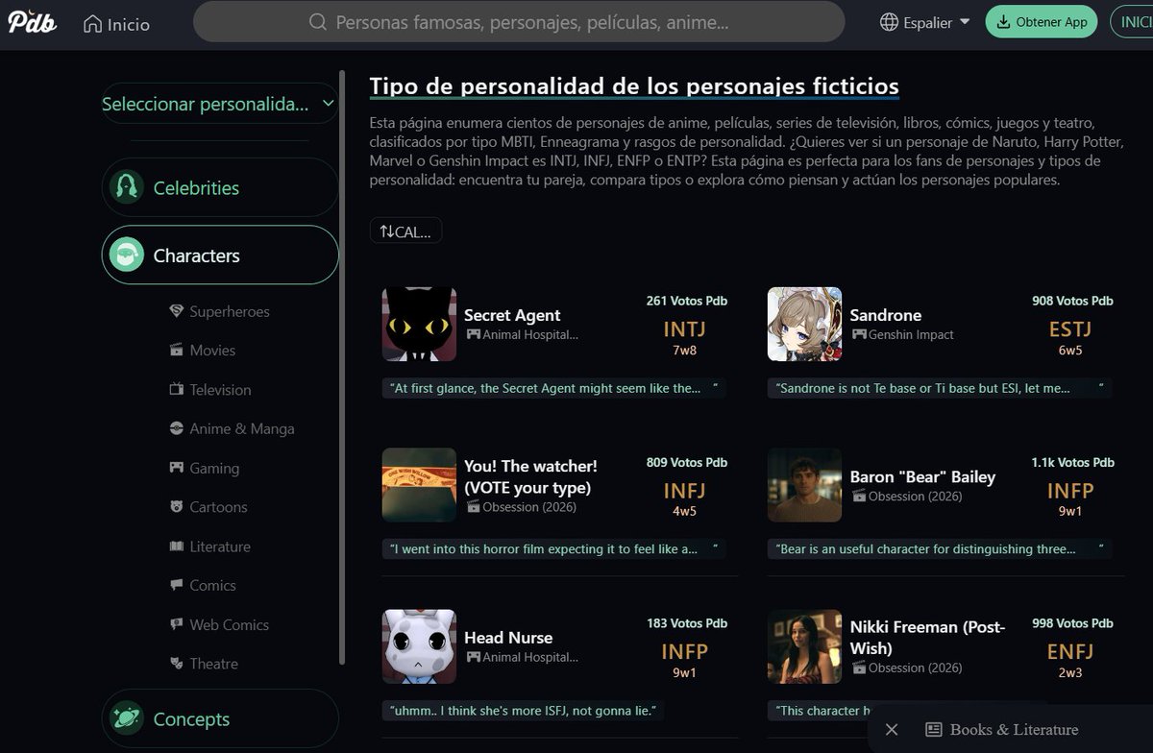Viewport: 1153px width, 753px height.
Task: Click the globe language icon
Action: [889, 22]
